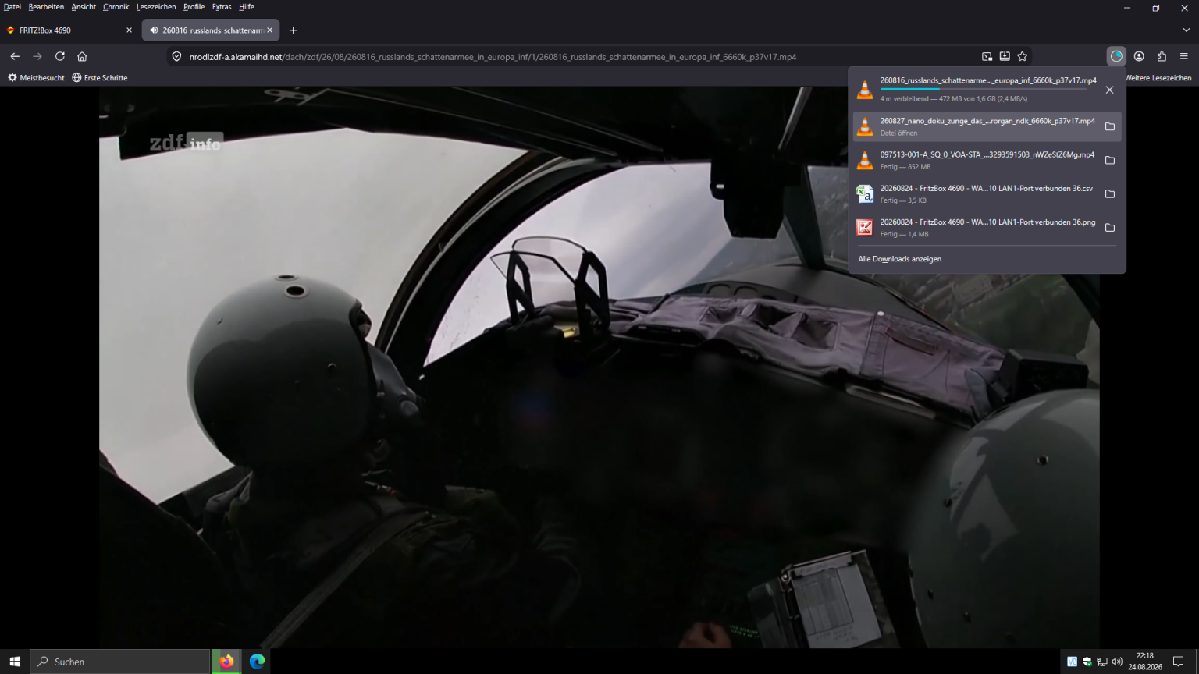Screen dimensions: 1199x674
Task: Click Alle Downloads anzeigen
Action: point(899,259)
